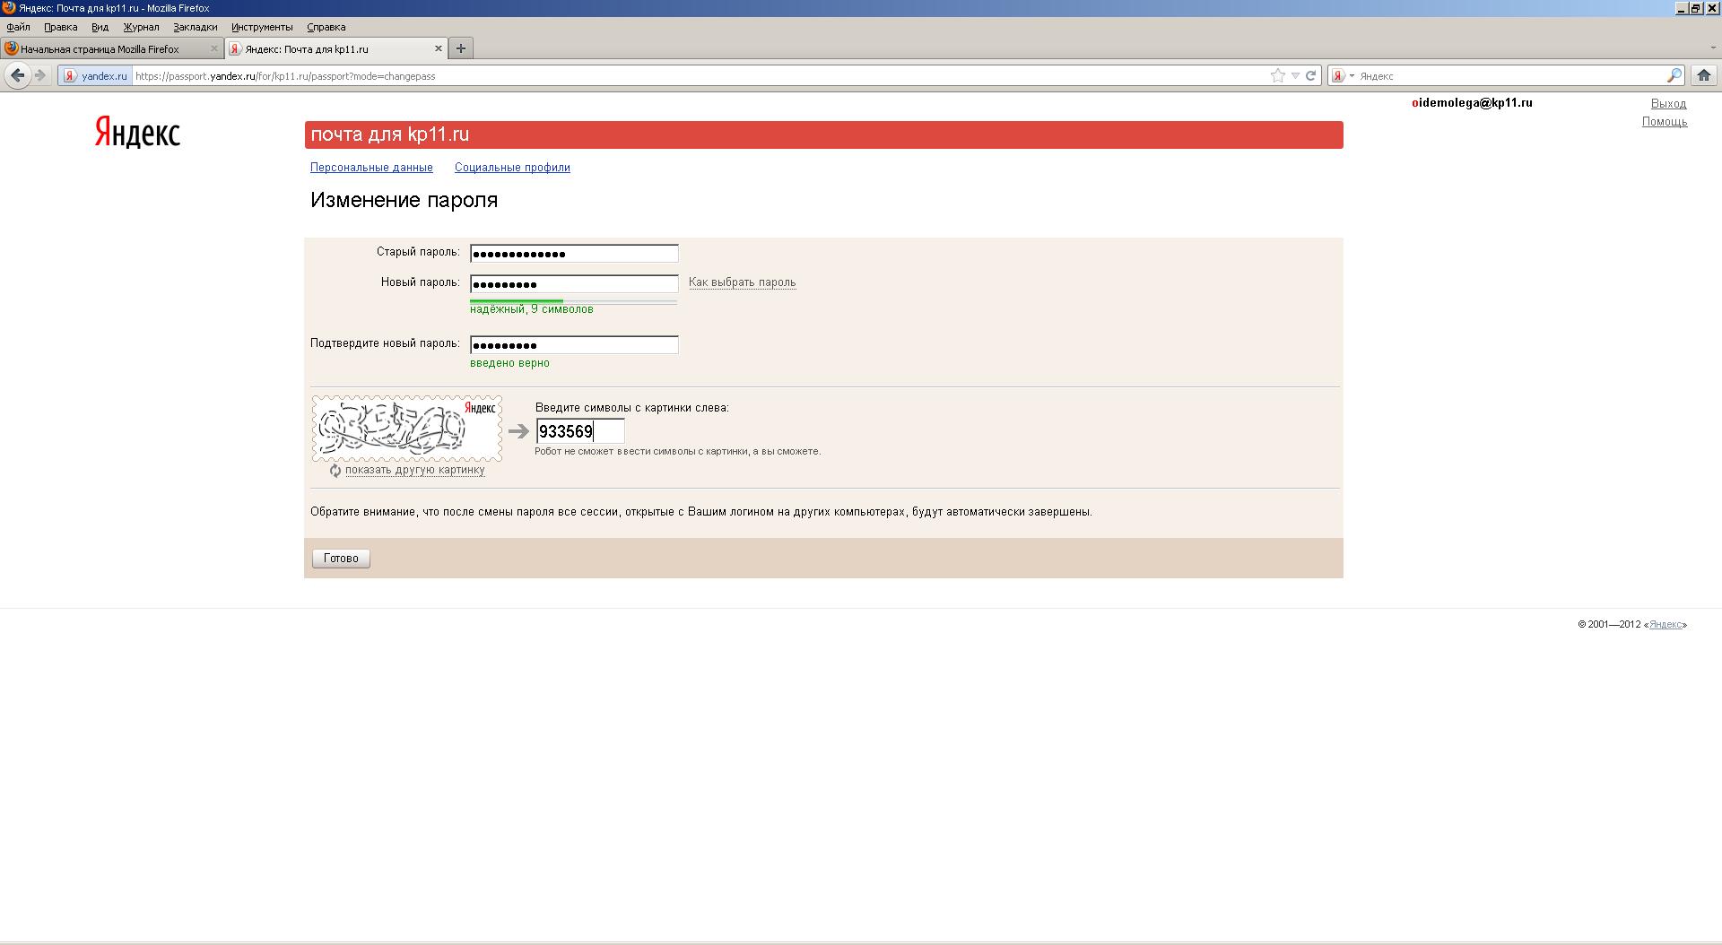Reload the page with refresh icon
This screenshot has height=945, width=1722.
[1310, 75]
